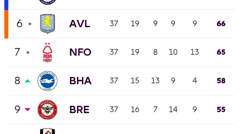Click the grey no-change dot beside position 7

[x=28, y=52]
